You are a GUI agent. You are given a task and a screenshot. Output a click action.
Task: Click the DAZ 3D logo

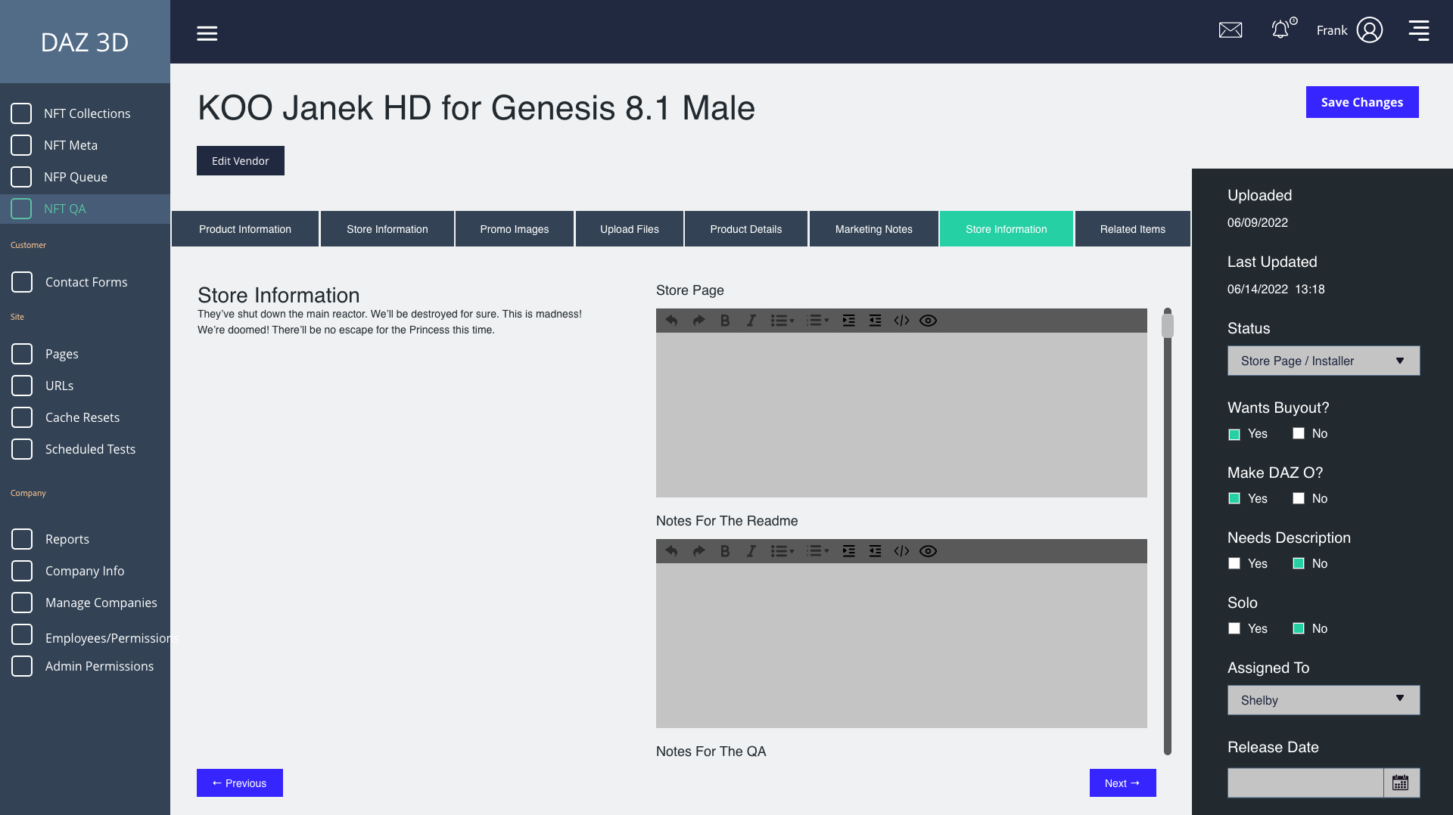(x=85, y=42)
